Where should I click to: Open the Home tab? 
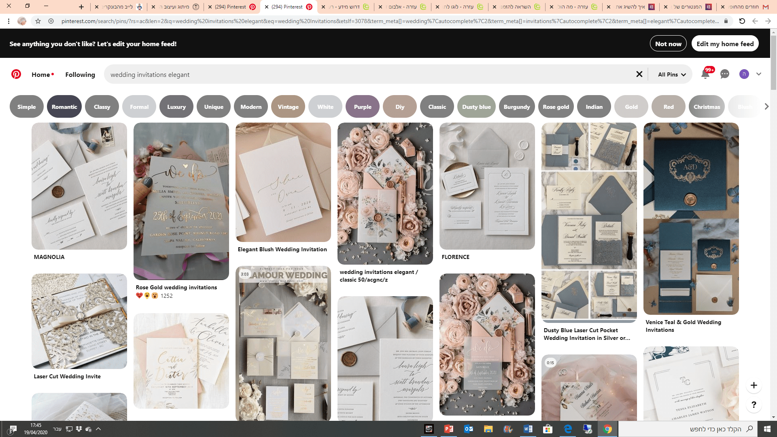click(41, 74)
